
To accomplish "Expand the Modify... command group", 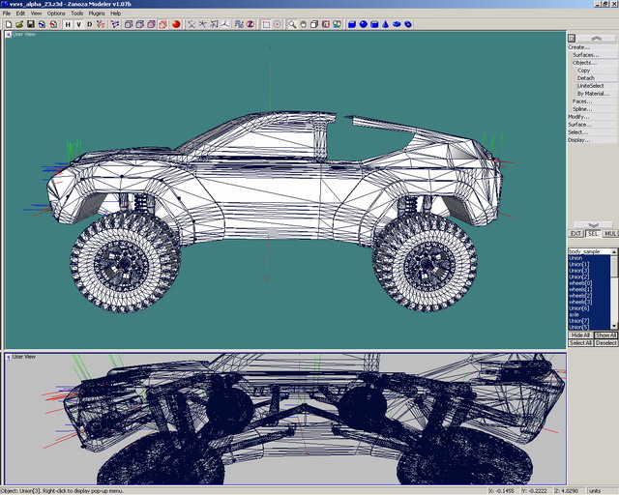I will click(x=578, y=116).
